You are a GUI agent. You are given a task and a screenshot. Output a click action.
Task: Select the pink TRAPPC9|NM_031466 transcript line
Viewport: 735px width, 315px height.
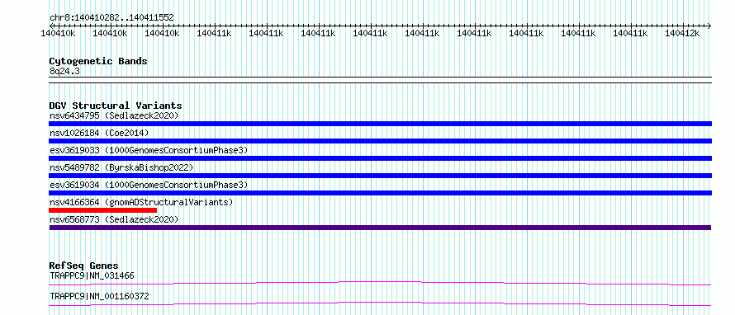coord(380,283)
